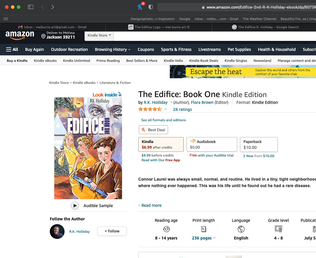316x258 pixels.
Task: Play the Audible Sample
Action: 75,206
